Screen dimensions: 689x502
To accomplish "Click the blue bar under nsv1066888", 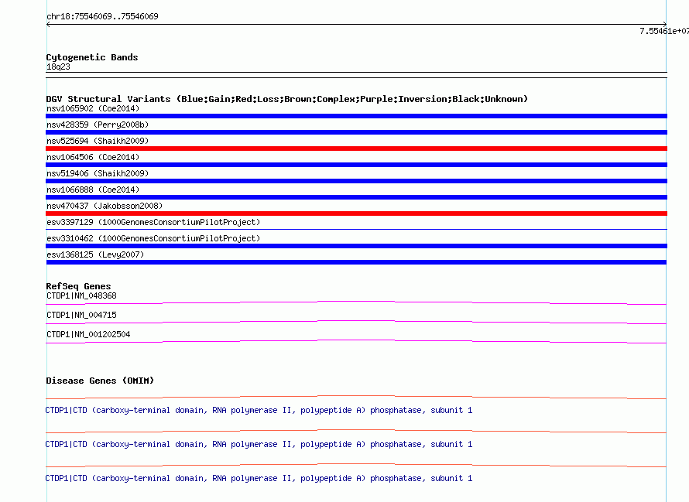I will coord(356,197).
